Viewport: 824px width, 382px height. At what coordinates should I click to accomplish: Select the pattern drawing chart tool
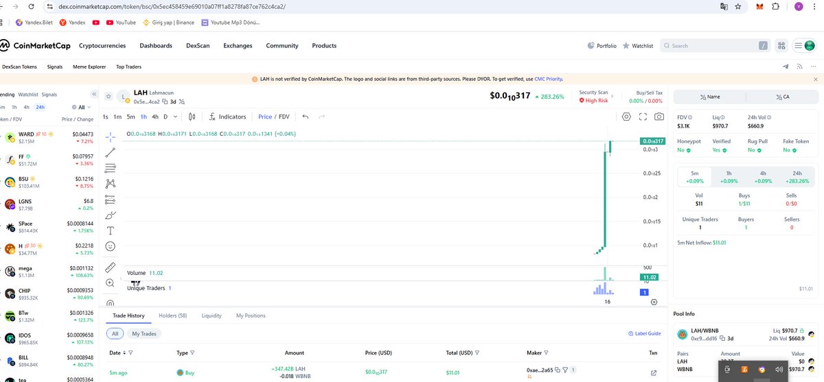point(111,184)
